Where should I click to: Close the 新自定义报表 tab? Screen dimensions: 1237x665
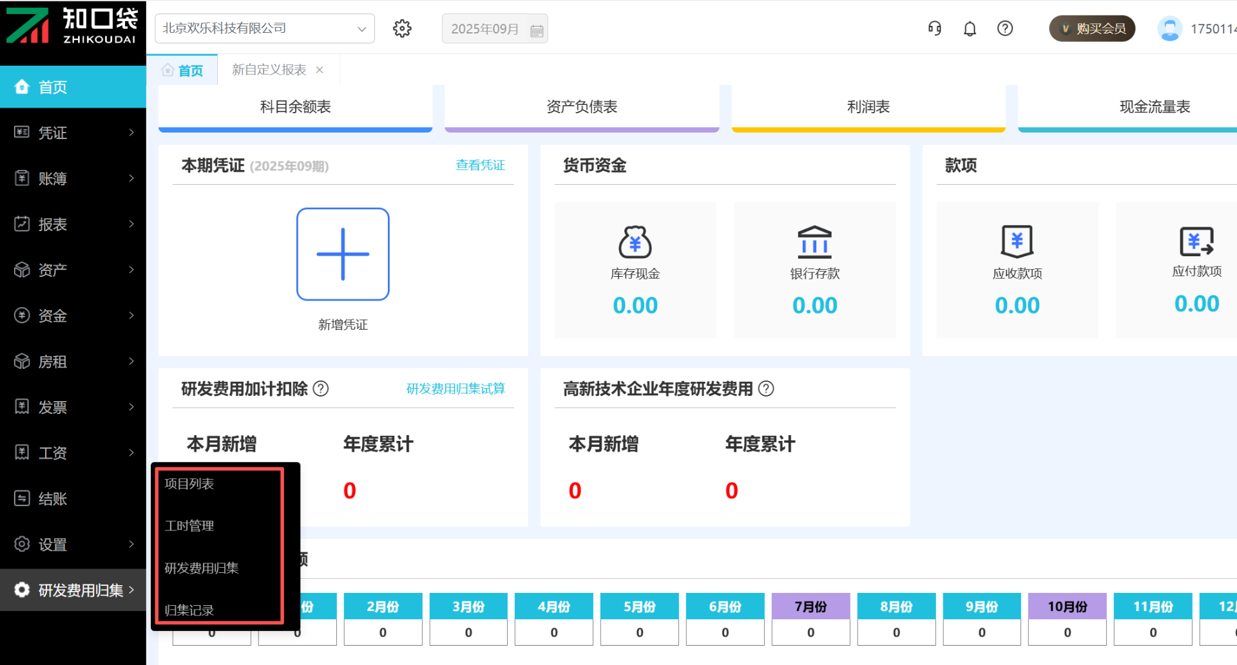(x=320, y=70)
